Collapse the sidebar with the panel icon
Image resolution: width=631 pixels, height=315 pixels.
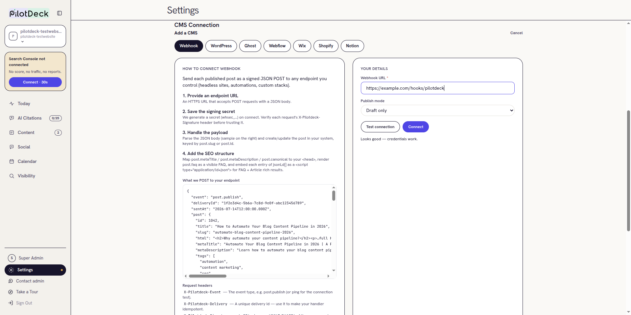[x=59, y=13]
